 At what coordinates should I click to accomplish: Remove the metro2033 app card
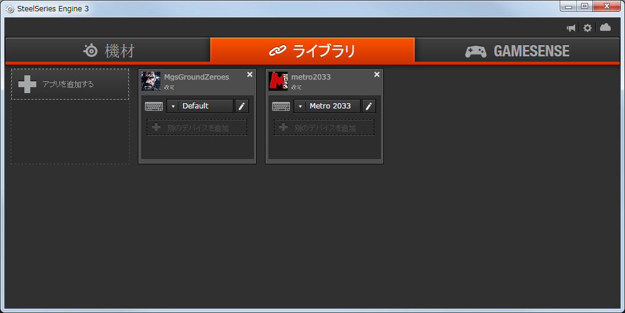point(377,74)
